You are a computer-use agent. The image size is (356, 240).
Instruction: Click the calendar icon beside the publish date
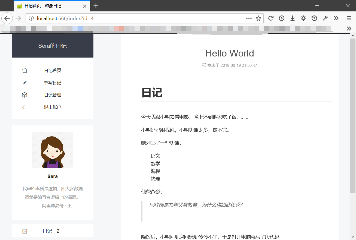tap(204, 65)
